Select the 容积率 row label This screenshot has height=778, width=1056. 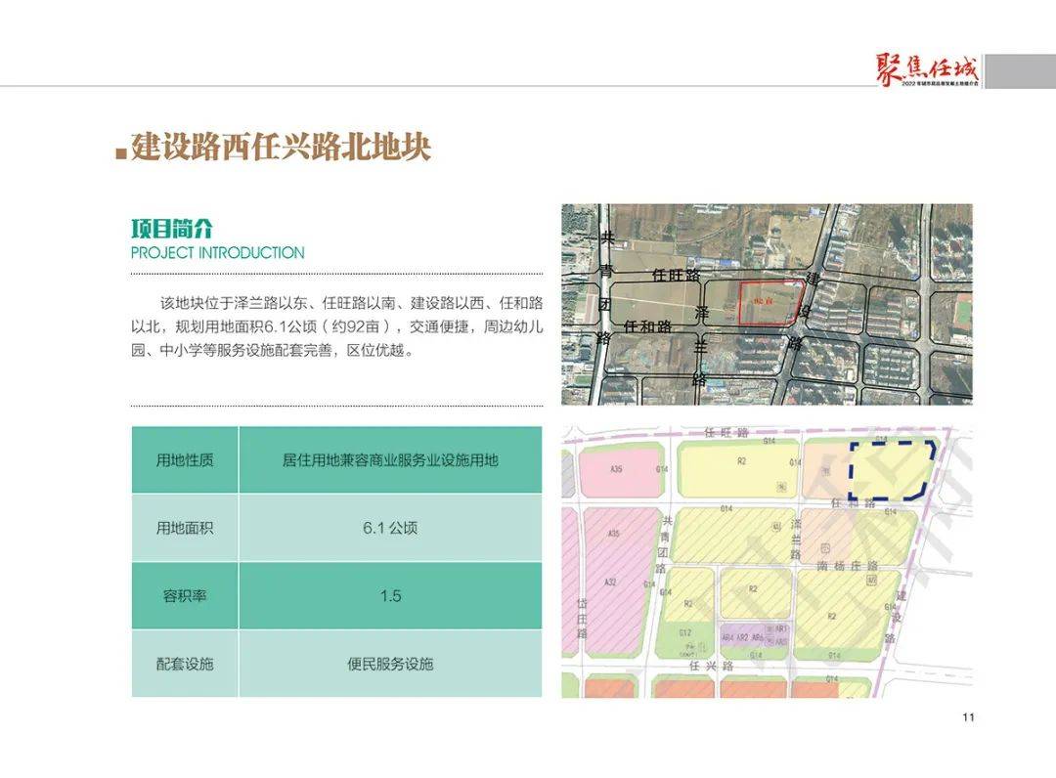[x=185, y=595]
